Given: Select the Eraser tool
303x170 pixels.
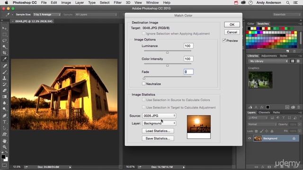Looking at the screenshot, I should coord(4,91).
